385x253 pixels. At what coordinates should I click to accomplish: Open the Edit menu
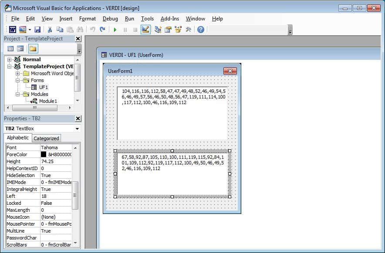[30, 19]
